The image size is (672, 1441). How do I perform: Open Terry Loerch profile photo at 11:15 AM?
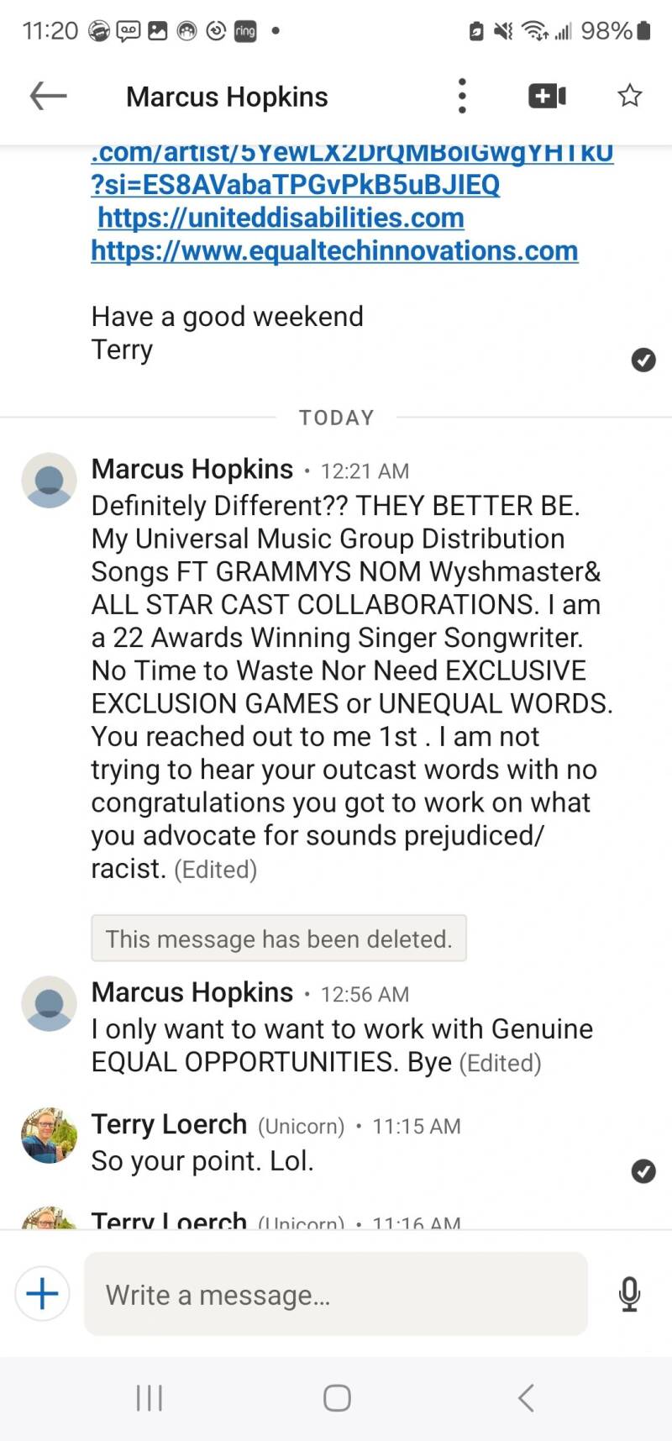point(49,1135)
